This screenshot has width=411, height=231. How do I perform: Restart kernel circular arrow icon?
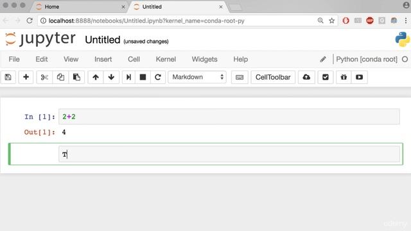(158, 77)
